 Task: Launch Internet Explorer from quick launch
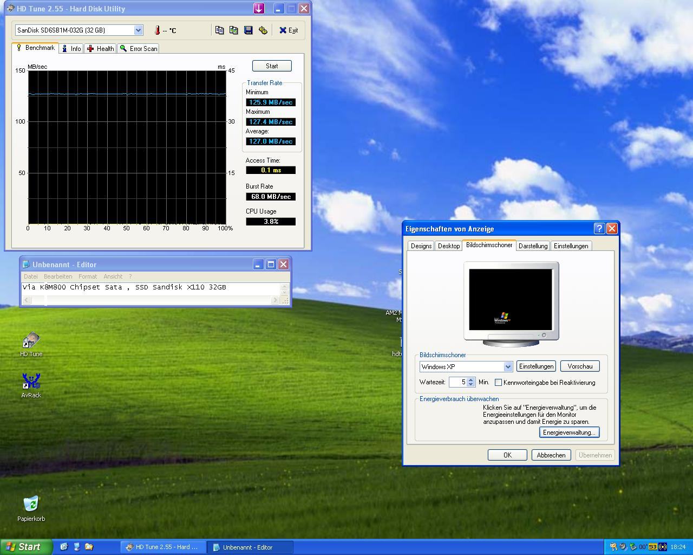(64, 547)
